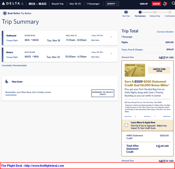The height and width of the screenshot is (169, 175).
Task: Click Change Flight for Return
Action: pyautogui.click(x=12, y=57)
